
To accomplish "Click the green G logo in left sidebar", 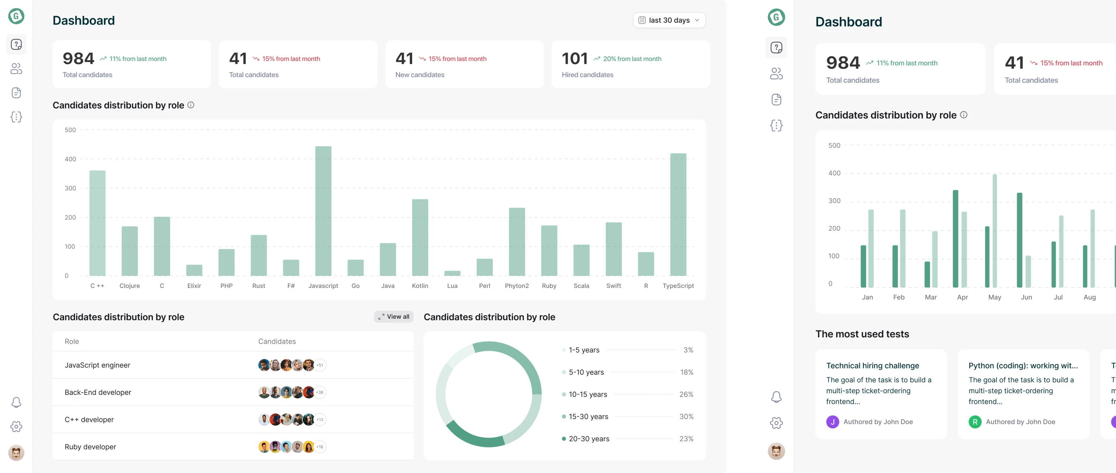I will (16, 17).
